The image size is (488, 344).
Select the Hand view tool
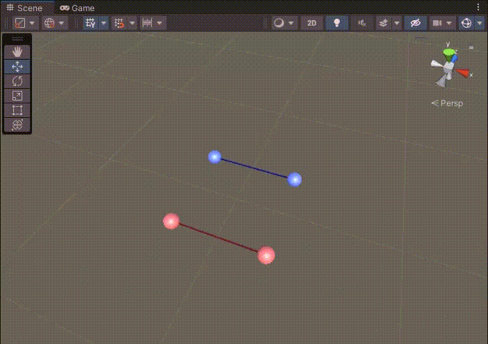17,51
